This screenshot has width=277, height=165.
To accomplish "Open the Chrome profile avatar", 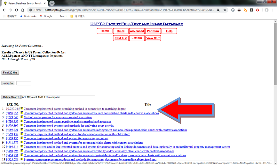I will [x=266, y=10].
